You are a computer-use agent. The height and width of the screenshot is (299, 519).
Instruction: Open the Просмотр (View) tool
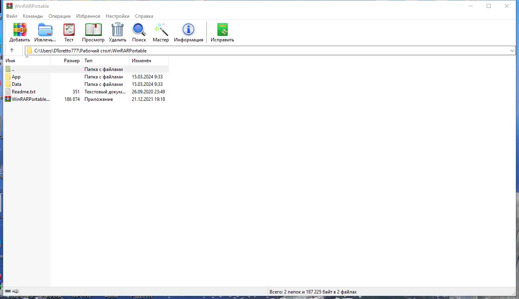94,30
